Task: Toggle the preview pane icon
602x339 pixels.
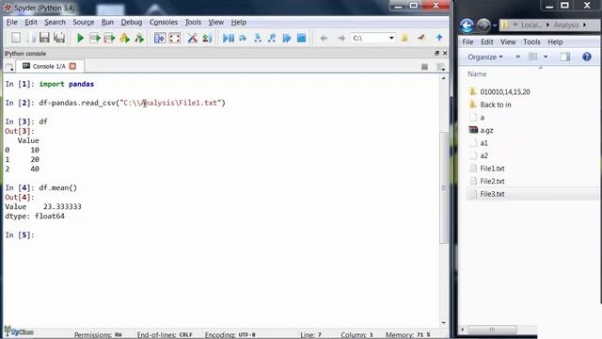Action: 564,56
